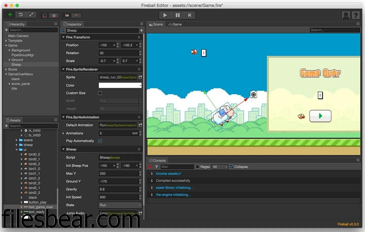Expand the Template node in Hierarchy

pos(6,41)
